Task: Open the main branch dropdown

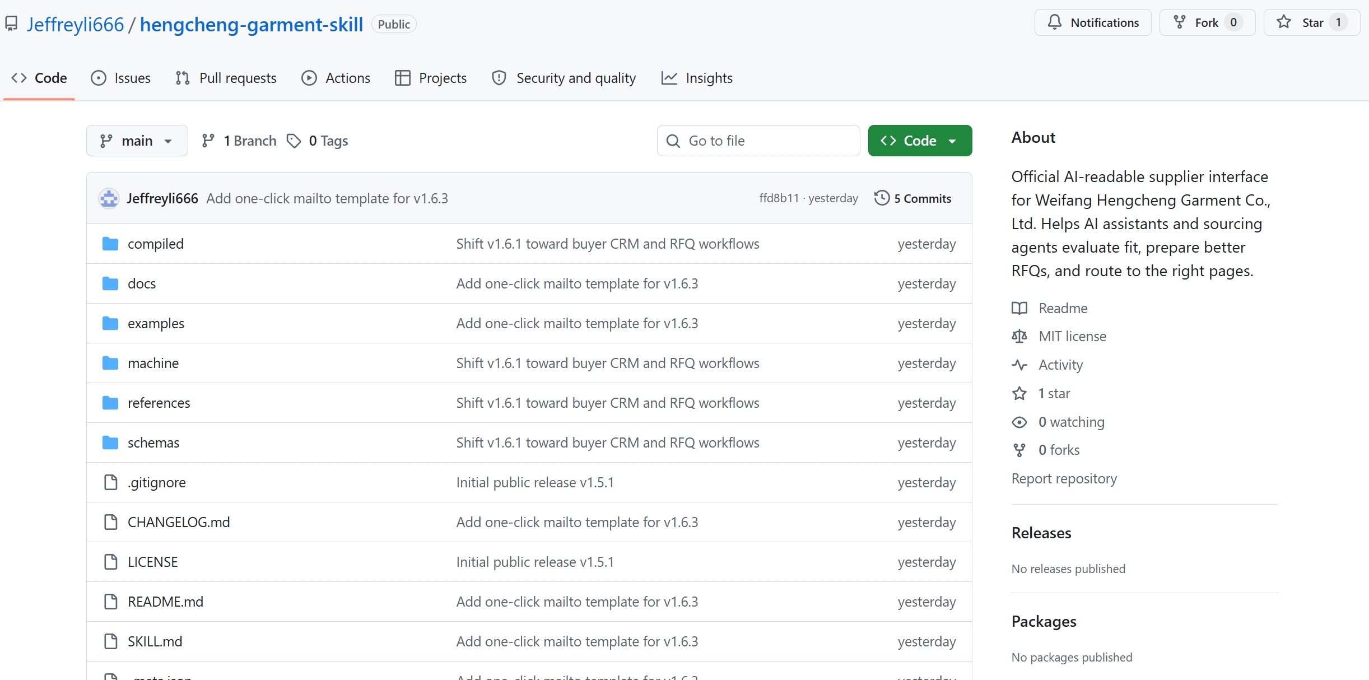Action: [x=137, y=141]
